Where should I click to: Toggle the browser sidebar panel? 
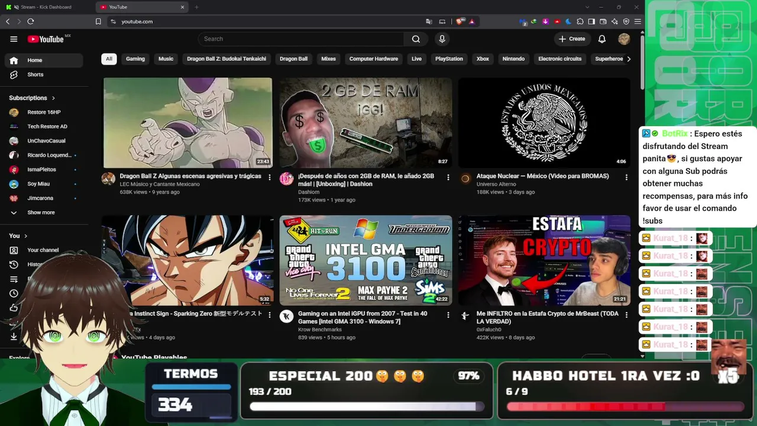click(x=591, y=21)
